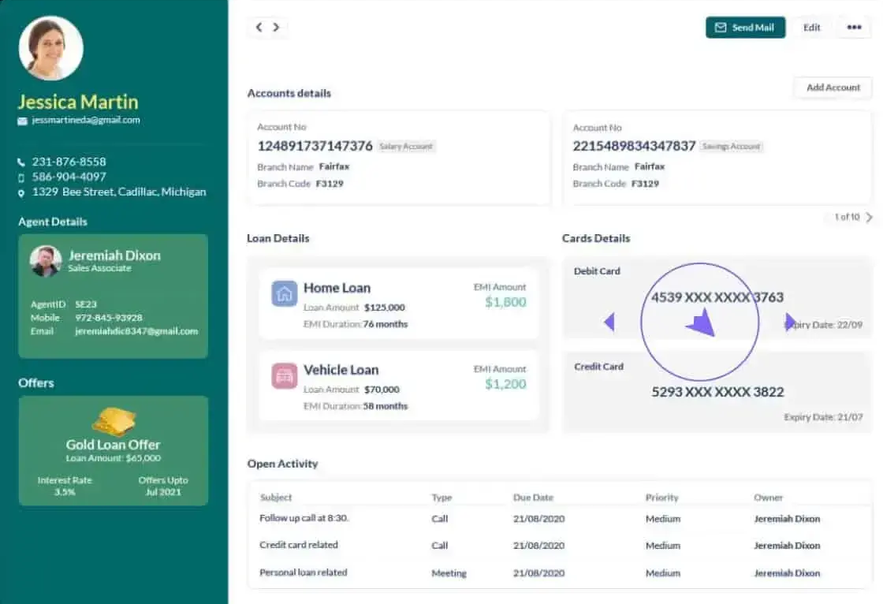Click the Vehicle Loan car icon
The width and height of the screenshot is (883, 604).
(x=285, y=375)
